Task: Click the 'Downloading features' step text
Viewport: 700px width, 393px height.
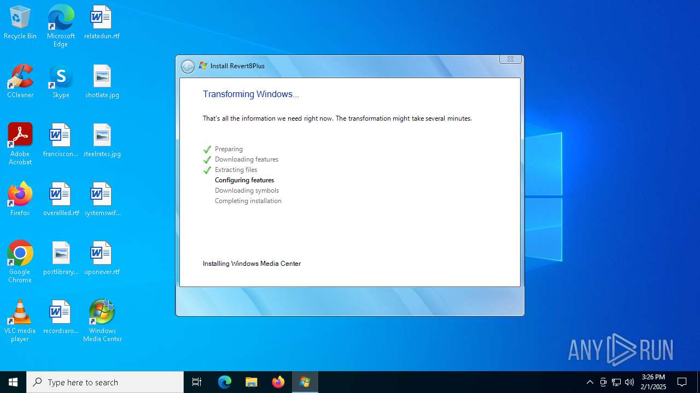Action: [x=247, y=159]
